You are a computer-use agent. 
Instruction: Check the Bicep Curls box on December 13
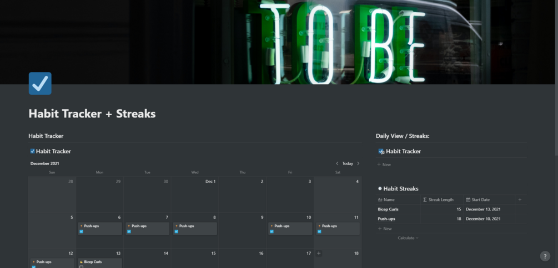coord(82,266)
